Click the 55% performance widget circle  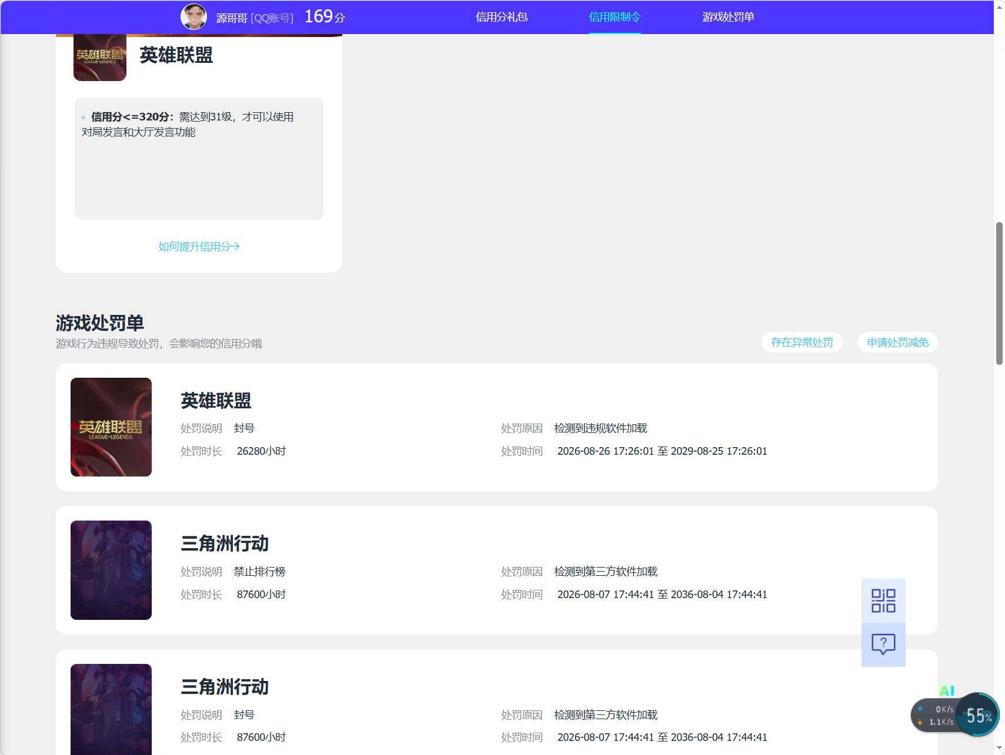[x=979, y=715]
